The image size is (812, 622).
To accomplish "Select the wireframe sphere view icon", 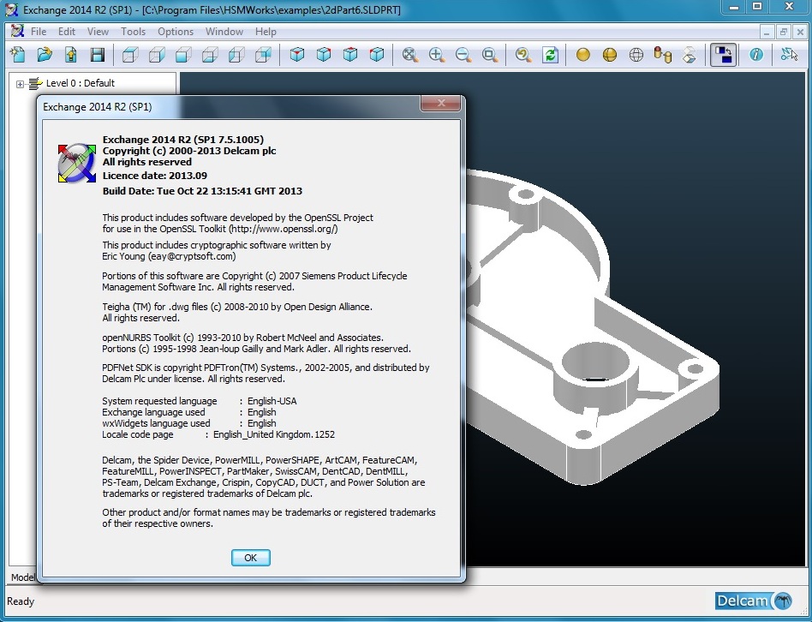I will pyautogui.click(x=636, y=55).
